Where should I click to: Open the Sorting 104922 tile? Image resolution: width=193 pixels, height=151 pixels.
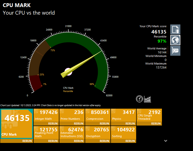tap(124, 133)
